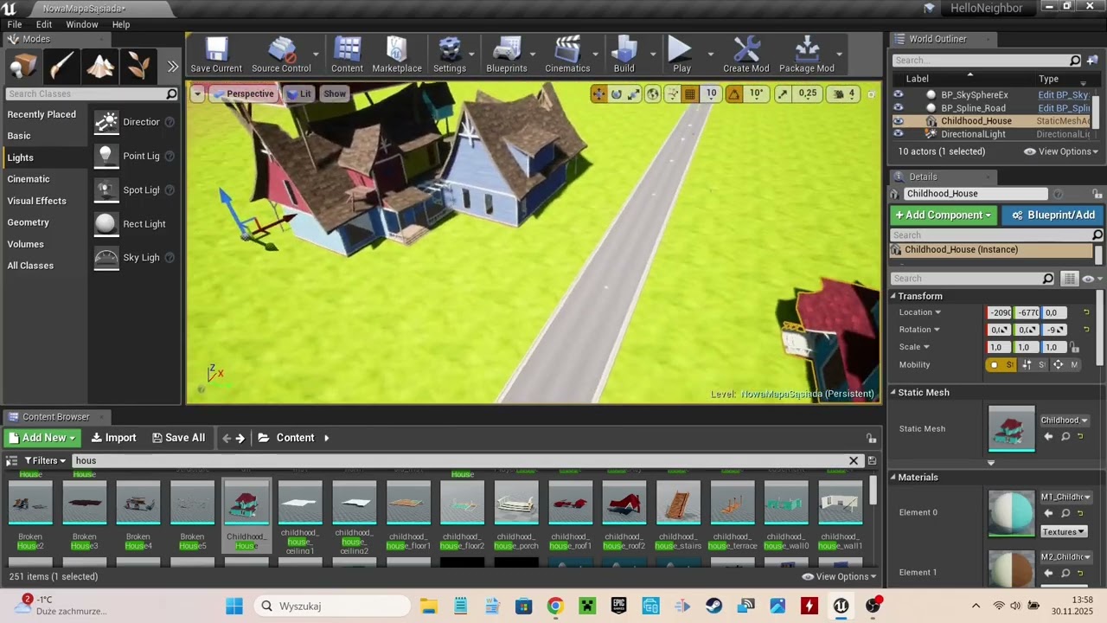Open the Perspective view mode menu
Screen dimensions: 1107x623
pyautogui.click(x=244, y=93)
